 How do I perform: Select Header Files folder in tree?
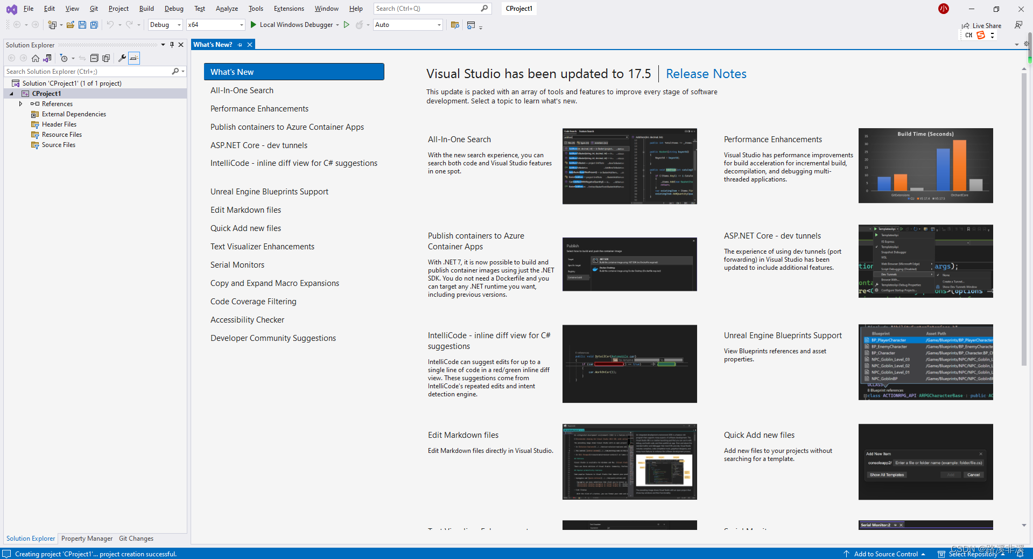59,124
